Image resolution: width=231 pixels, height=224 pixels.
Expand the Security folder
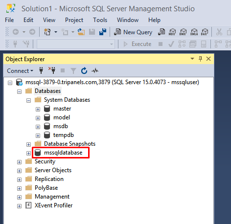19,162
